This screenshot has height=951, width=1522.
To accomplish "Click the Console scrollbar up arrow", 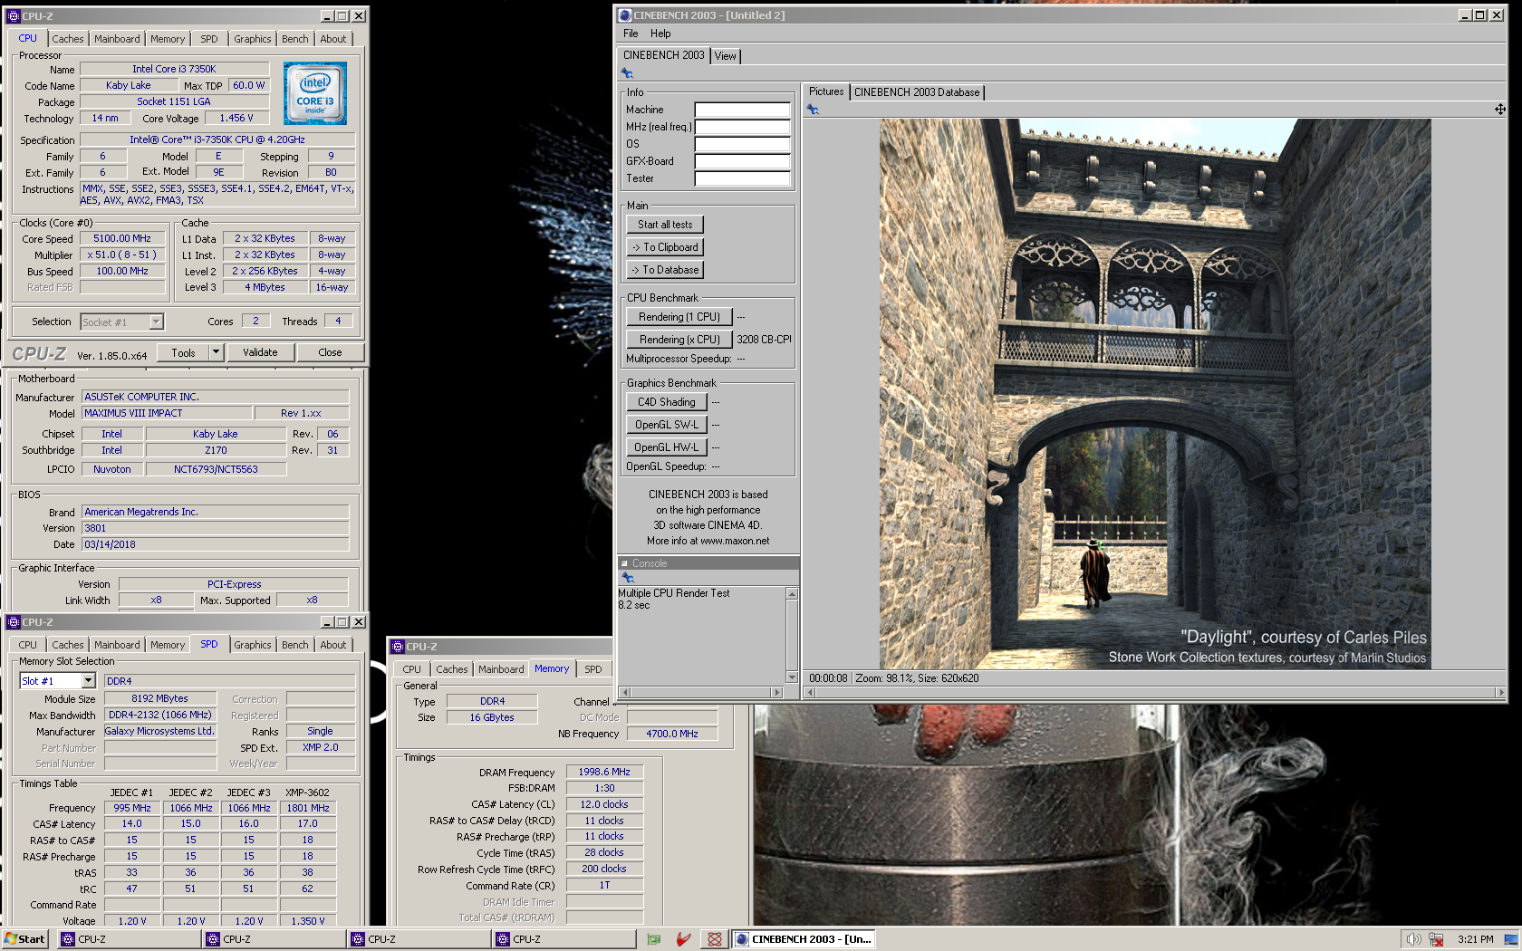I will point(792,594).
